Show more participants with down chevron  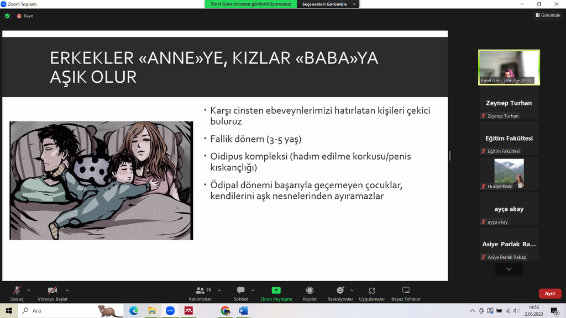509,269
